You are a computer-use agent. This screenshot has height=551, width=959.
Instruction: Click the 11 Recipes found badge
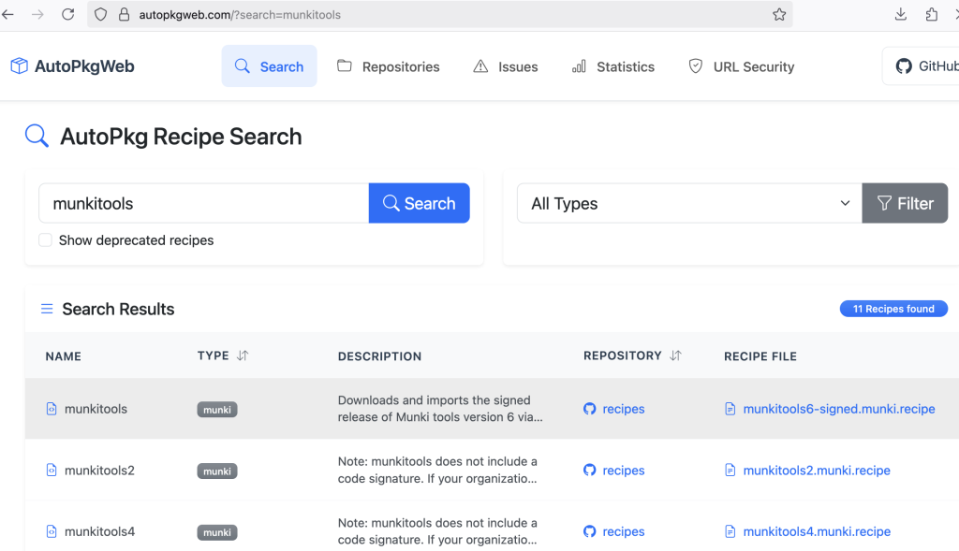coord(893,309)
